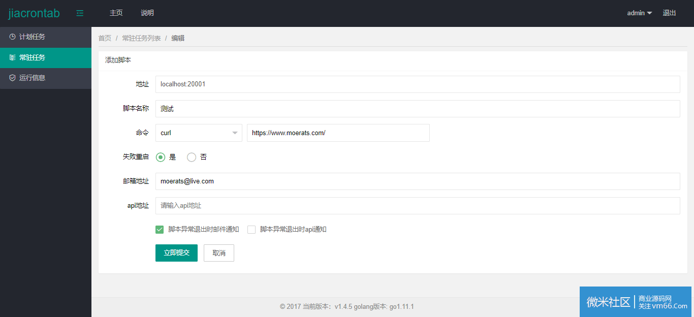Check 脚本异常退出时api通知 checkbox
Screen dimensions: 694x317
[x=251, y=230]
